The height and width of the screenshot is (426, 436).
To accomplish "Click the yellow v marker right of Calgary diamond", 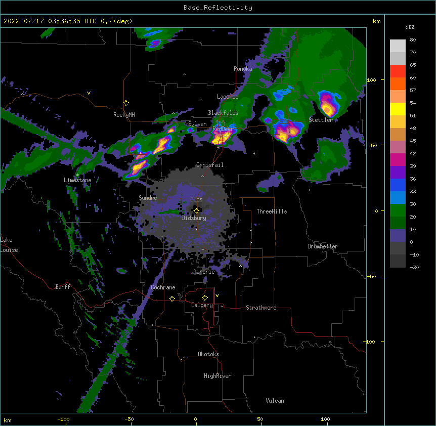I will (217, 295).
